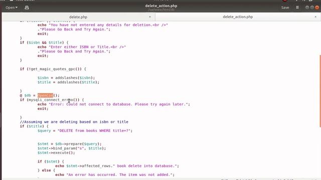The width and height of the screenshot is (321, 180).
Task: Click the vertical scrollbar of the editor
Action: [320, 91]
